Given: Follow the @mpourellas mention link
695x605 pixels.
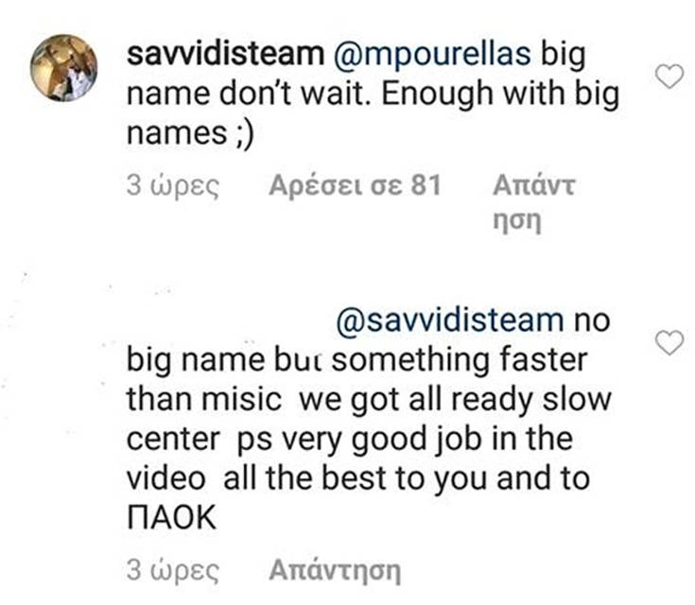Looking at the screenshot, I should 431,55.
